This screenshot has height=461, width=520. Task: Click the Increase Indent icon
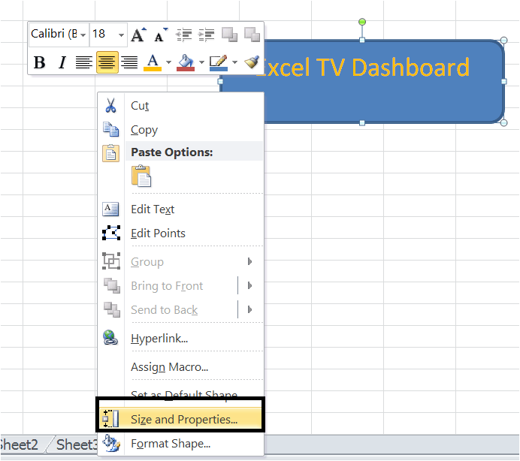pos(206,35)
